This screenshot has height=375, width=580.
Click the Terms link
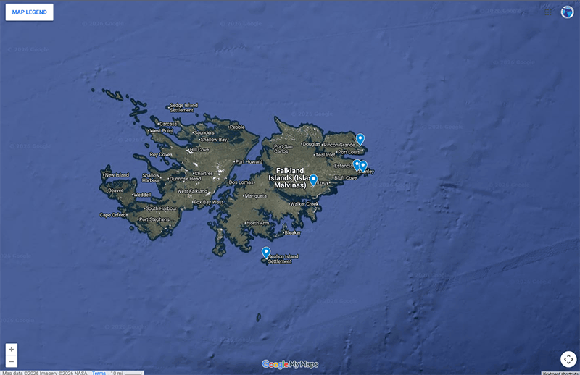[99, 372]
